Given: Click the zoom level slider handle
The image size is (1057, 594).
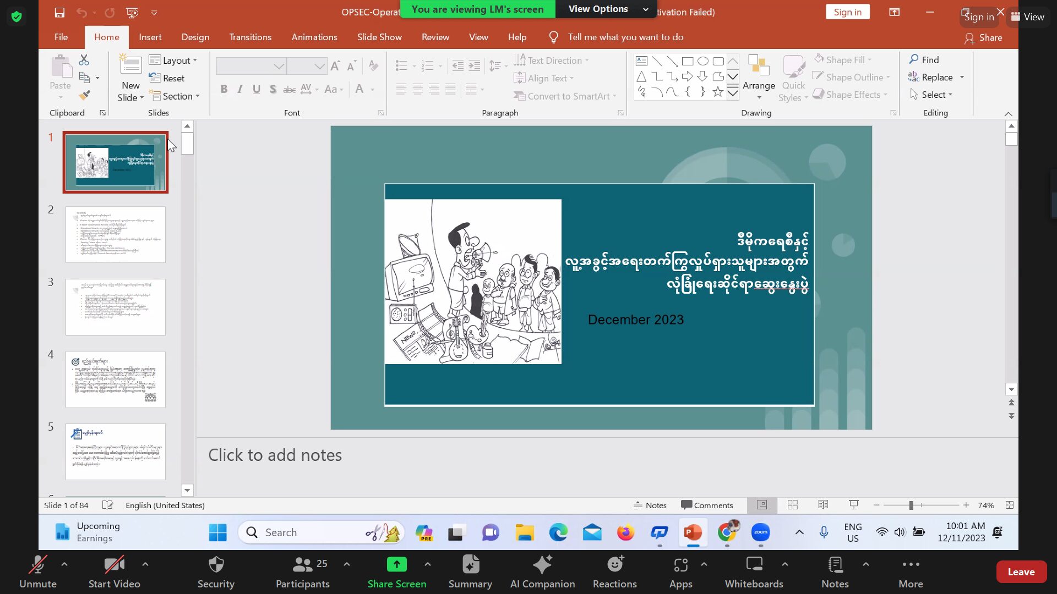Looking at the screenshot, I should pos(911,505).
